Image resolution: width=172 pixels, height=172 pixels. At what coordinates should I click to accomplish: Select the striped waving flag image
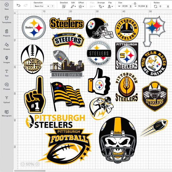(67, 97)
